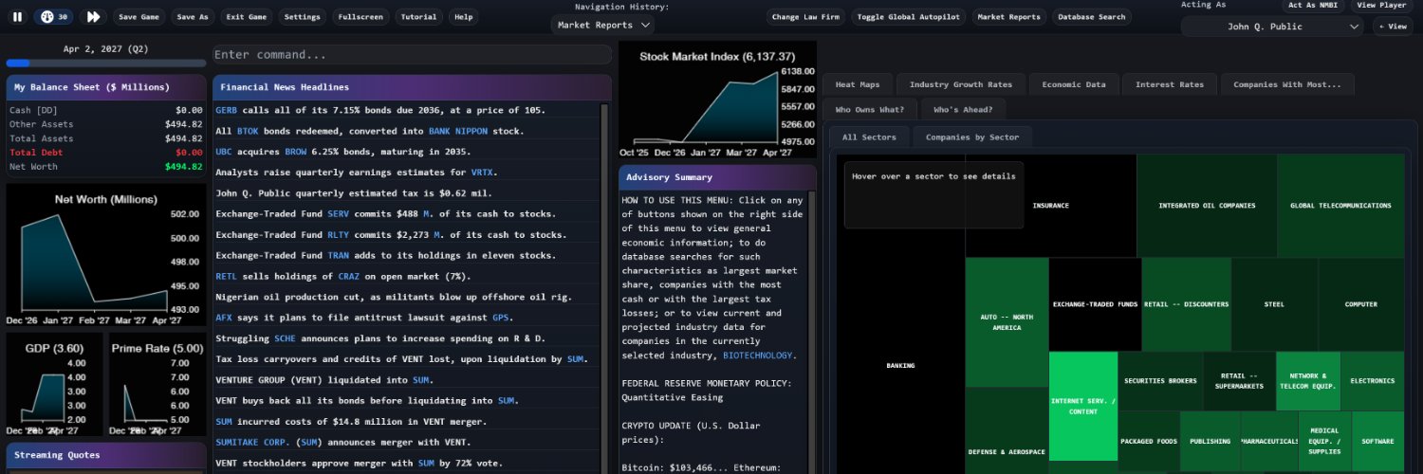Click Change Law Firm
Screen dimensions: 1423x474
pos(805,17)
